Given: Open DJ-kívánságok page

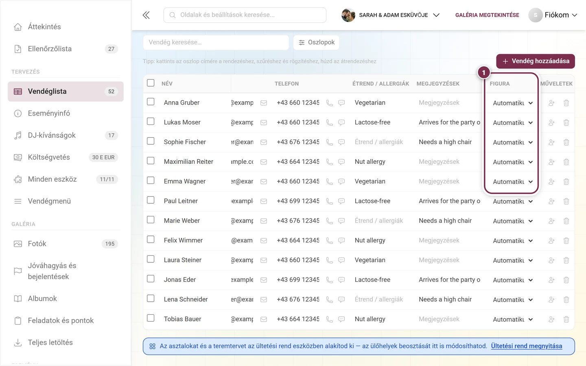Looking at the screenshot, I should (x=66, y=135).
